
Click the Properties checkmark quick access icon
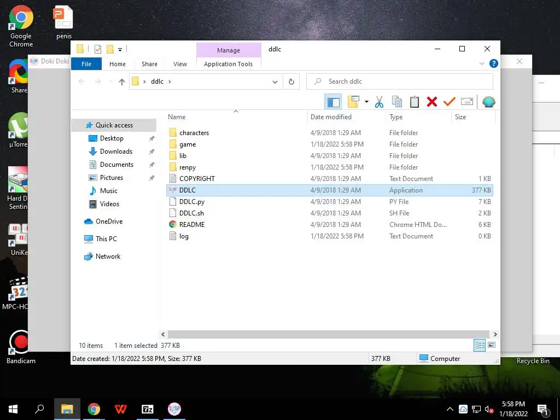coord(97,49)
